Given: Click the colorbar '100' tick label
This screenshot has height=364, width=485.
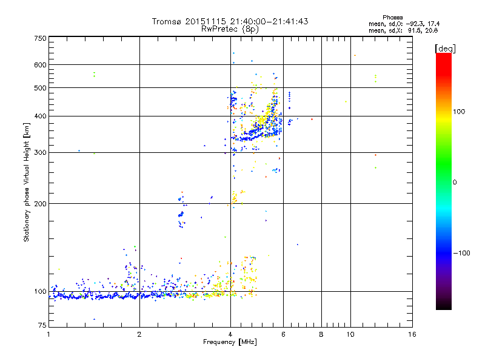Looking at the screenshot, I should (459, 112).
